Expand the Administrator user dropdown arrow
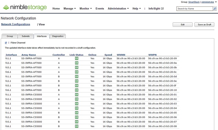 pos(216,2)
